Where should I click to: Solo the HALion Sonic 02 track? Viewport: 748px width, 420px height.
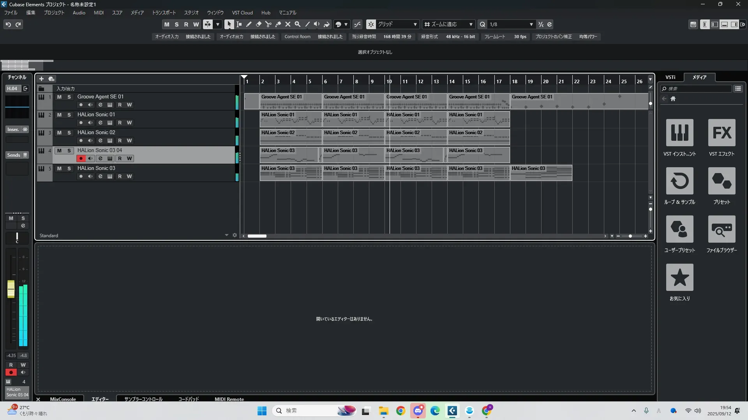pos(69,133)
